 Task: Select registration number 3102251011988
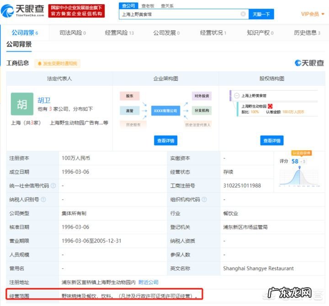coord(242,186)
